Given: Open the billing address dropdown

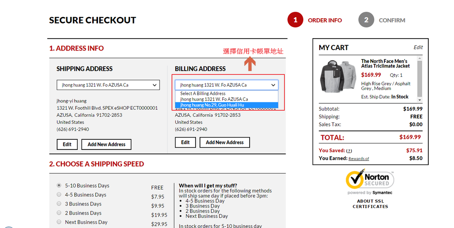Looking at the screenshot, I should pos(227,85).
